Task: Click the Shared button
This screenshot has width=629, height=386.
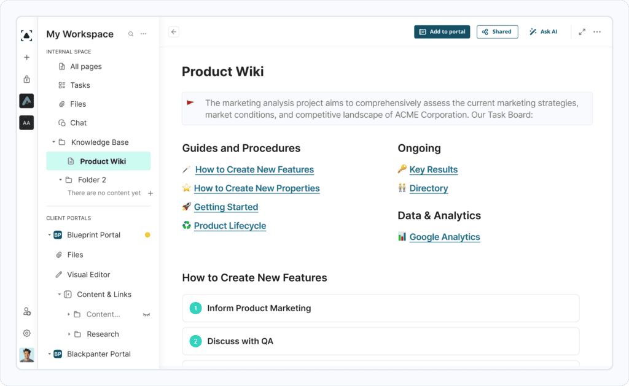Action: click(x=497, y=32)
